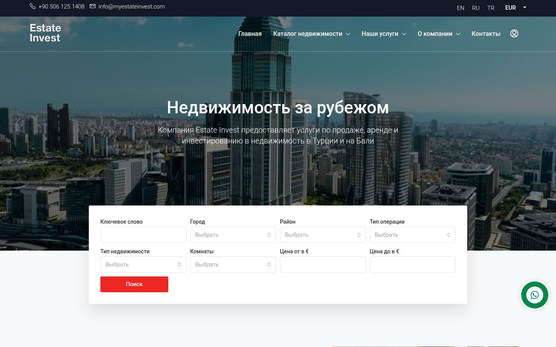Click the Estate Invest logo
The image size is (556, 347).
pyautogui.click(x=45, y=33)
